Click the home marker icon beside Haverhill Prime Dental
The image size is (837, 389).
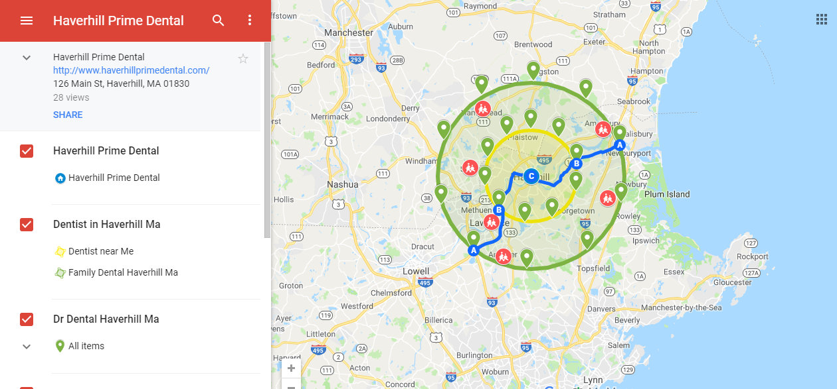click(60, 178)
